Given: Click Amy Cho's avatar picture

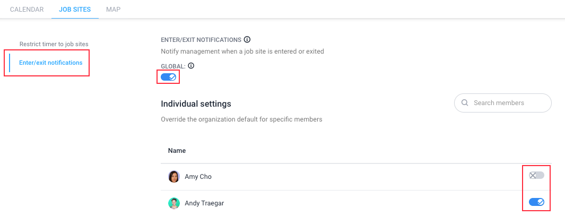Looking at the screenshot, I should [174, 177].
